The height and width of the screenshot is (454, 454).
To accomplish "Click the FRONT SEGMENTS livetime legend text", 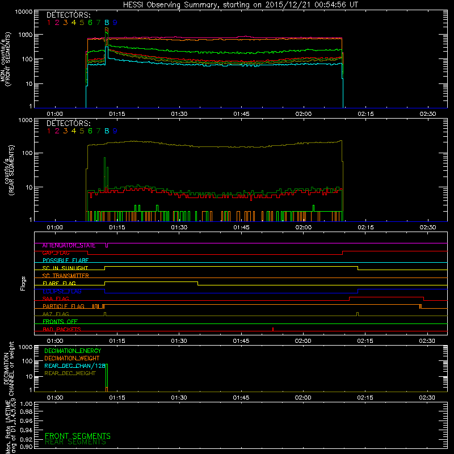I will [x=78, y=436].
